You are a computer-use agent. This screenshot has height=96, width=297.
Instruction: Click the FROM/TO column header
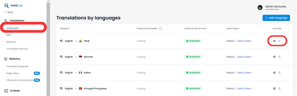(x=65, y=29)
